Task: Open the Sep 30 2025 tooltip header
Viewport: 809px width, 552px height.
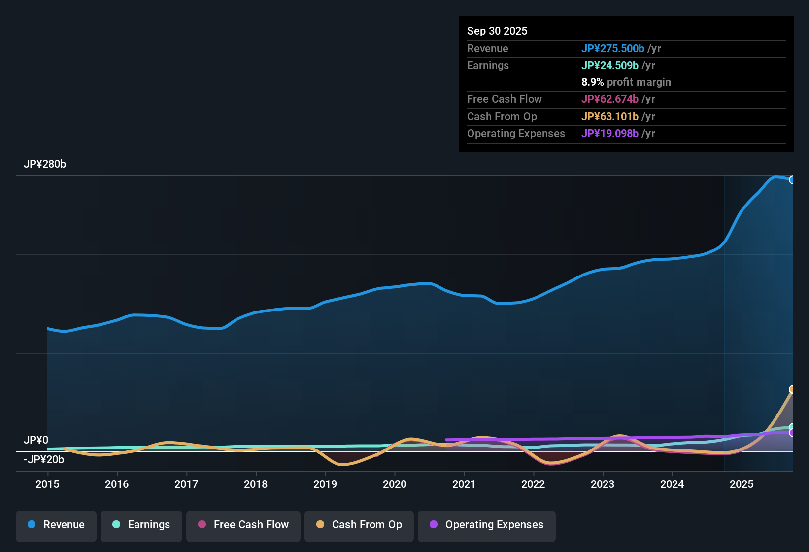Action: (x=497, y=31)
